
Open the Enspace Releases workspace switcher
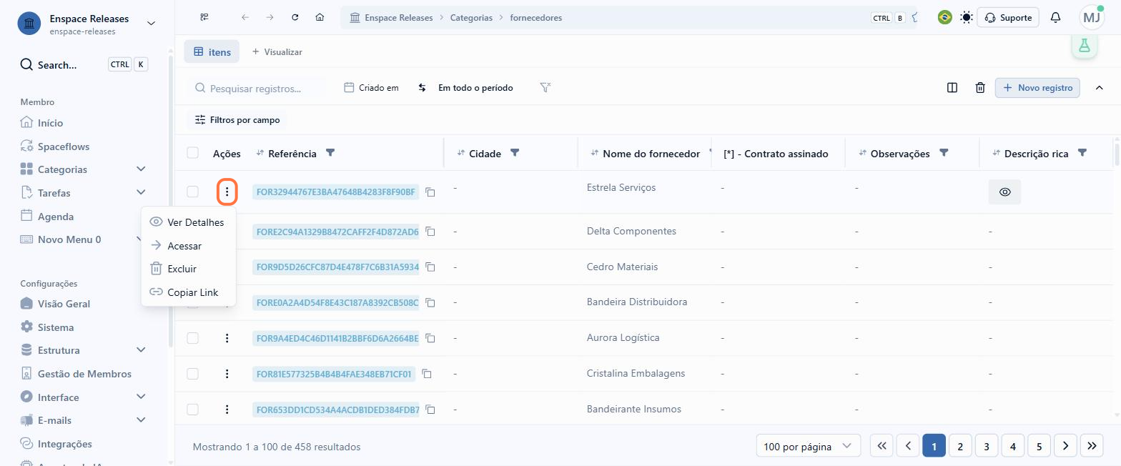(87, 24)
